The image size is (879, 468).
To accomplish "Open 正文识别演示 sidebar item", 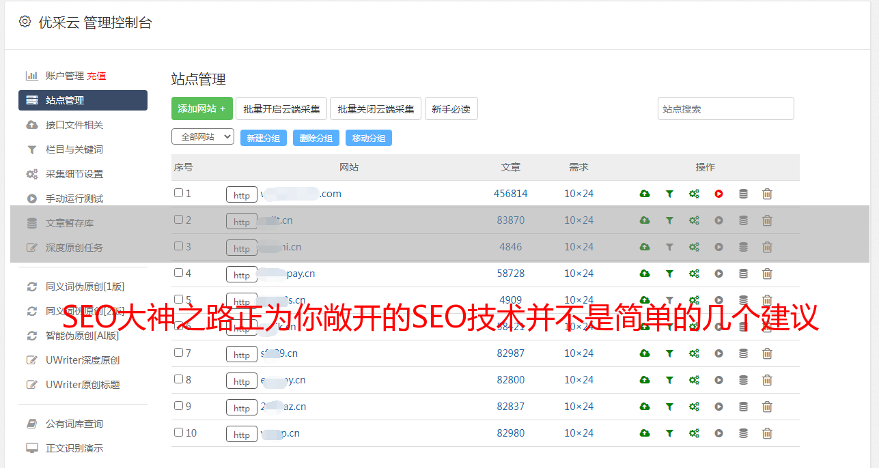I will (74, 448).
